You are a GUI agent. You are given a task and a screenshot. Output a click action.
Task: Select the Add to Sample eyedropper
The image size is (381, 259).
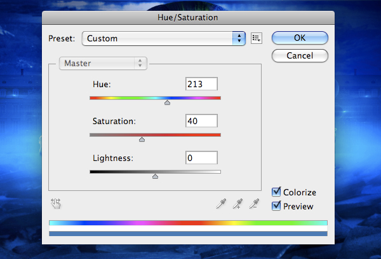point(237,204)
